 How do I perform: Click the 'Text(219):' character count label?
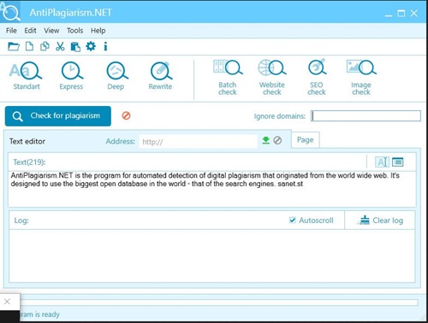coord(29,162)
